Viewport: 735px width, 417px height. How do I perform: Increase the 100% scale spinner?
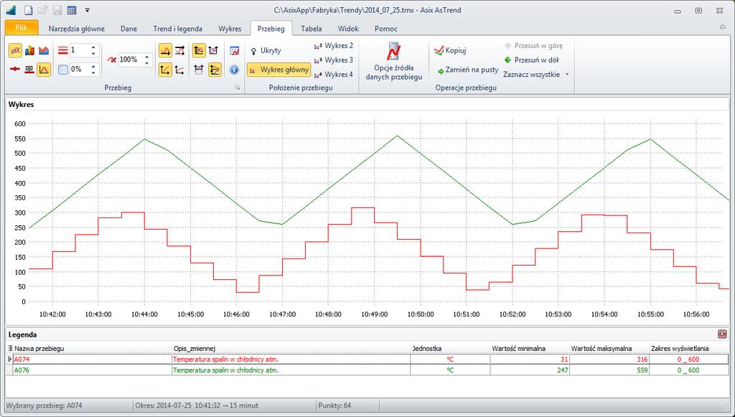click(146, 57)
